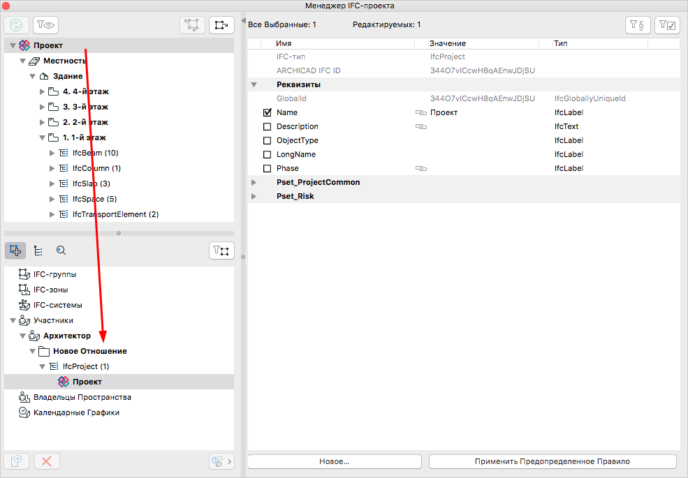Select the Проект item under IfcProject (1)
This screenshot has height=478, width=688.
tap(87, 382)
